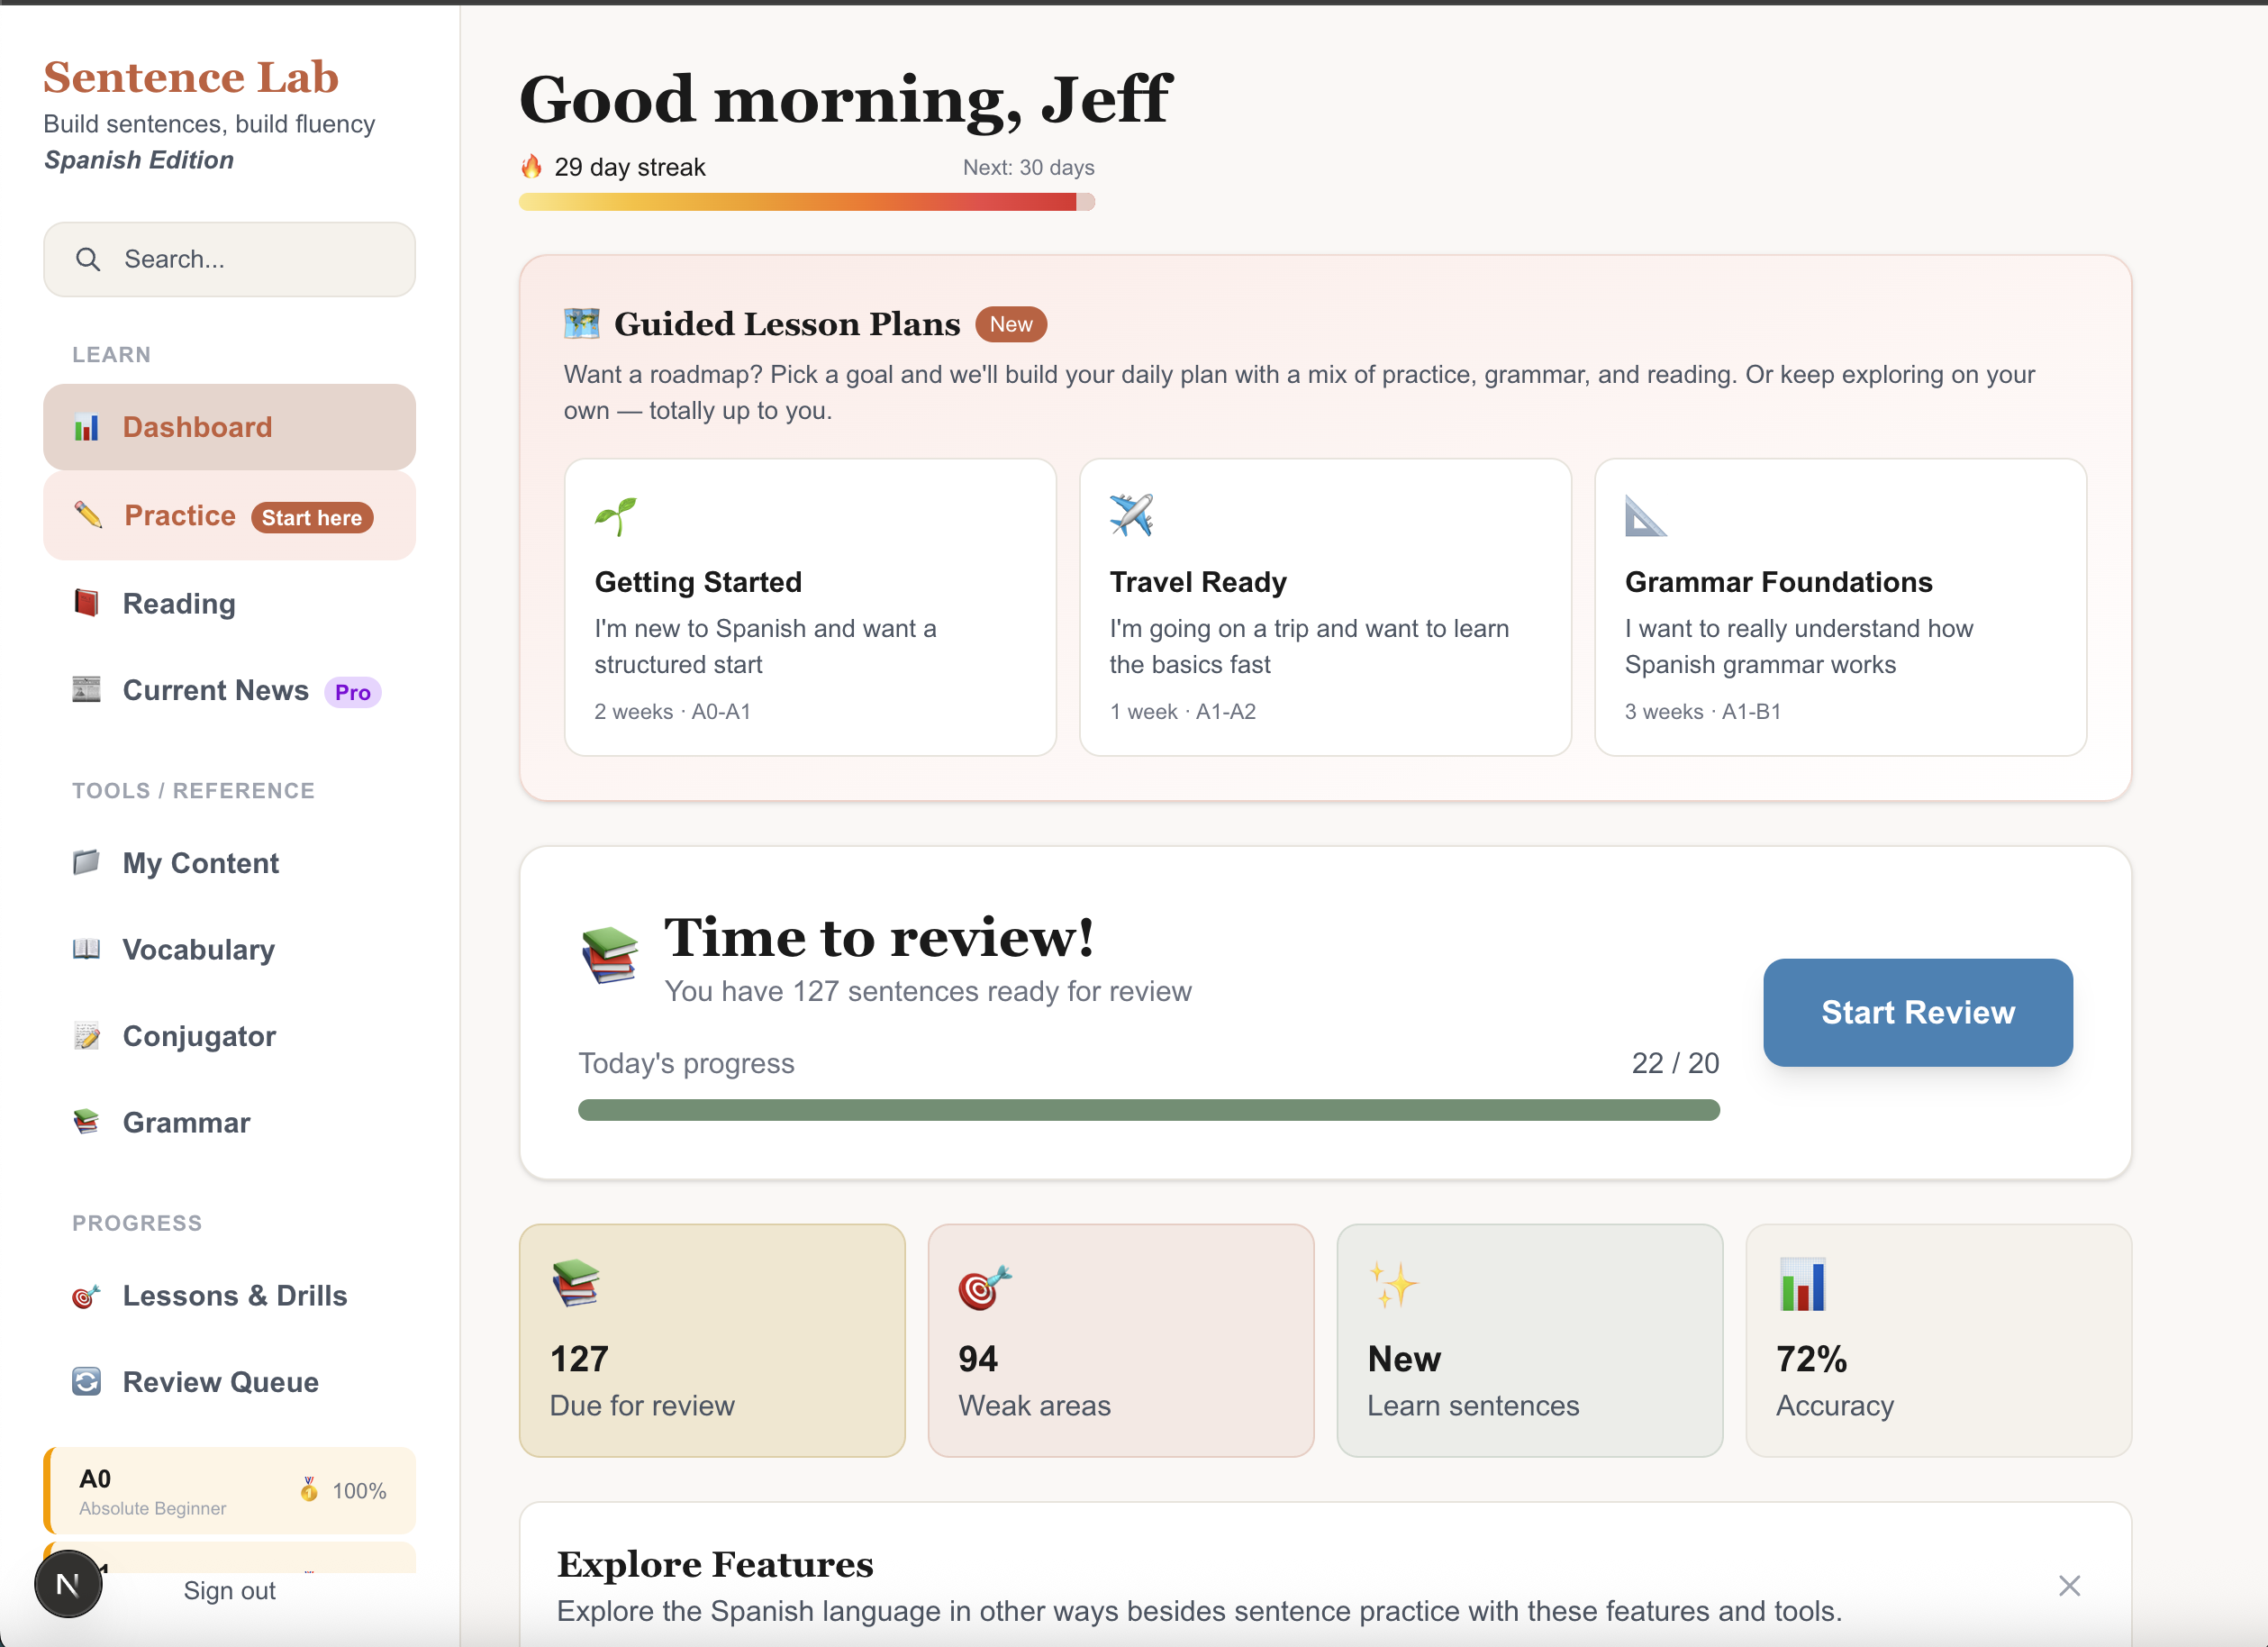Click the Travel Ready airplane icon
Image resolution: width=2268 pixels, height=1647 pixels.
click(1132, 516)
